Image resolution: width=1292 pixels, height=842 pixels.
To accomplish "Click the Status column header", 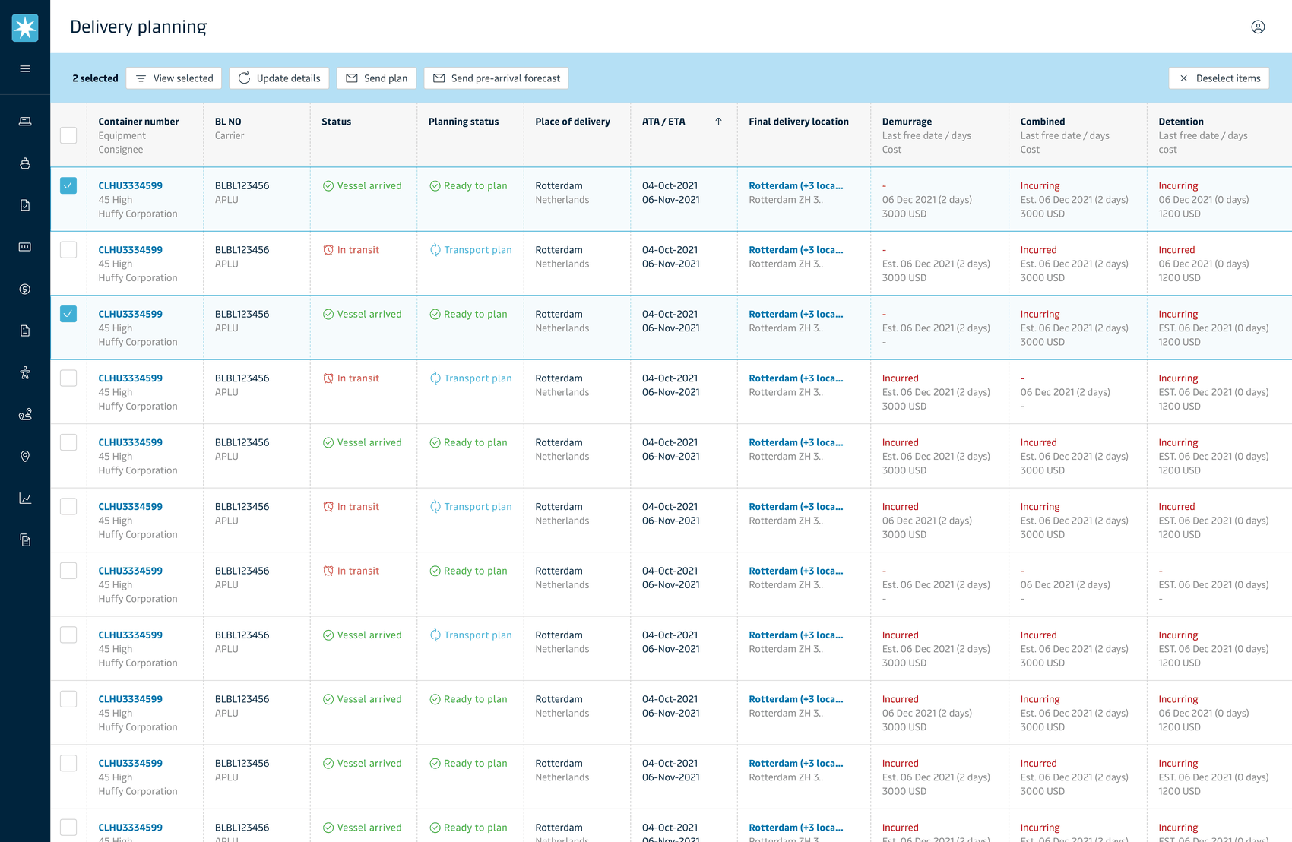I will [336, 122].
